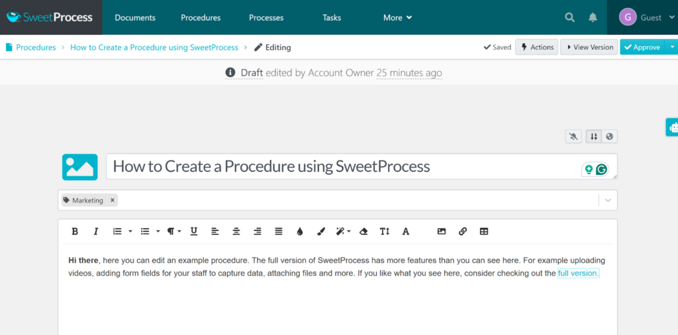Image resolution: width=678 pixels, height=335 pixels.
Task: Click the eraser clear formatting icon
Action: [x=363, y=232]
